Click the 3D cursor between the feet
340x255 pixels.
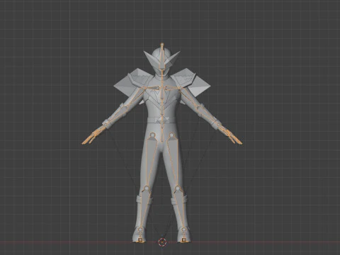(162, 242)
